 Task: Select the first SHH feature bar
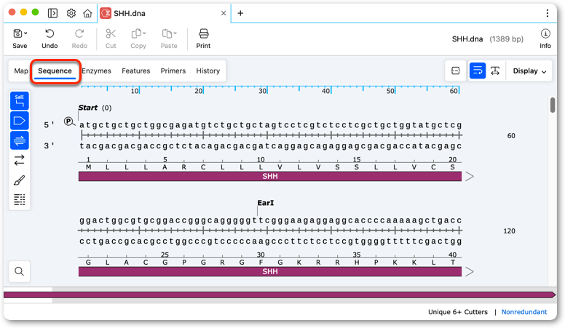pos(270,176)
